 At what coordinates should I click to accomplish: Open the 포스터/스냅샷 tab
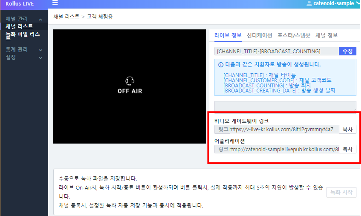point(294,35)
